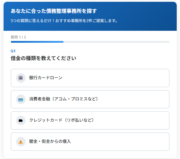Screen dimensions: 180x159
Task: Choose 闇金・街金からの借入 option
Action: coord(90,142)
